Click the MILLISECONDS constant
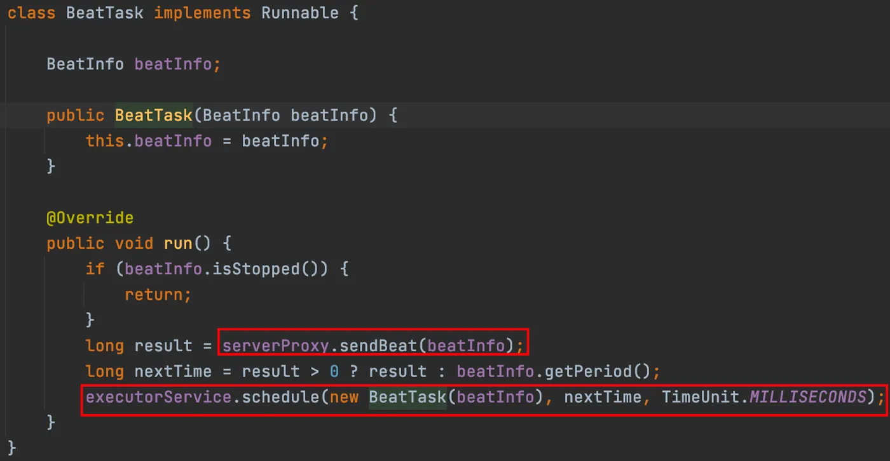The width and height of the screenshot is (890, 461). (x=807, y=397)
